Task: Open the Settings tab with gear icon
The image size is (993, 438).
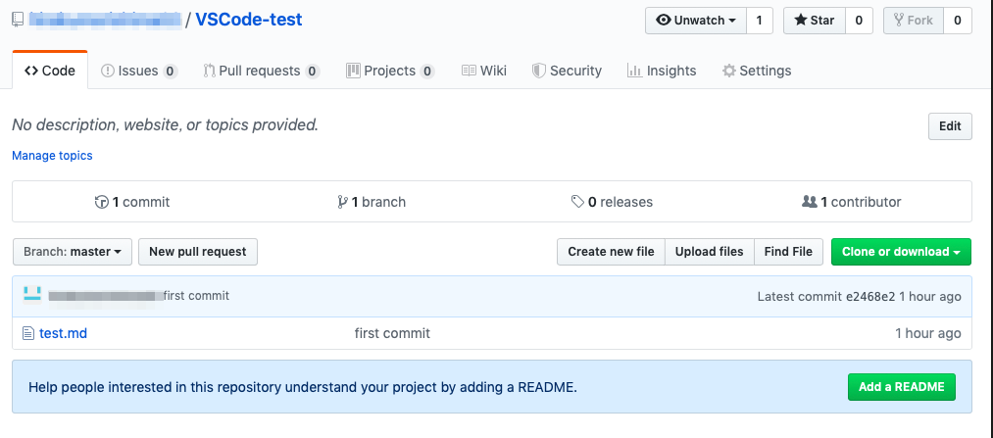Action: pos(756,71)
